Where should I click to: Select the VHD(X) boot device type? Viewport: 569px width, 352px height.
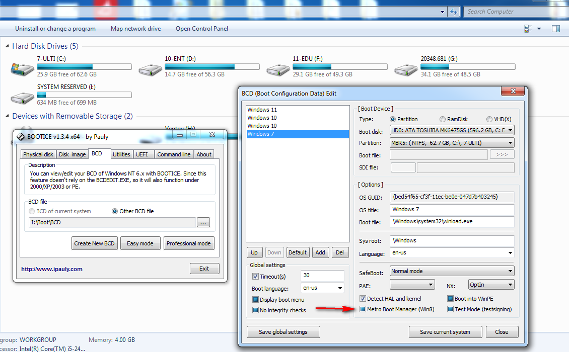click(489, 119)
